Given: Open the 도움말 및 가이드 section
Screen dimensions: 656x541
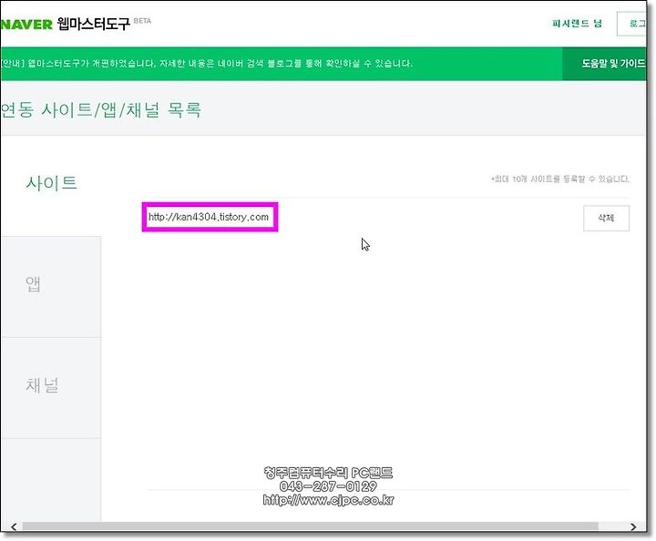Looking at the screenshot, I should coord(605,64).
